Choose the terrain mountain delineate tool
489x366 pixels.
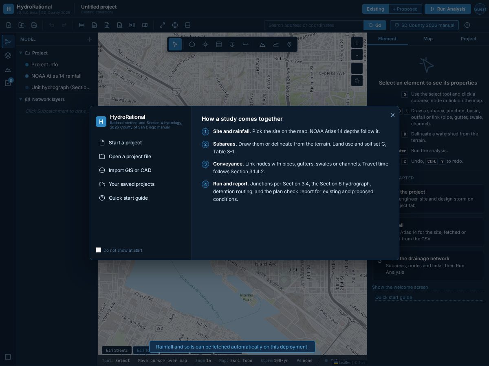tap(262, 44)
